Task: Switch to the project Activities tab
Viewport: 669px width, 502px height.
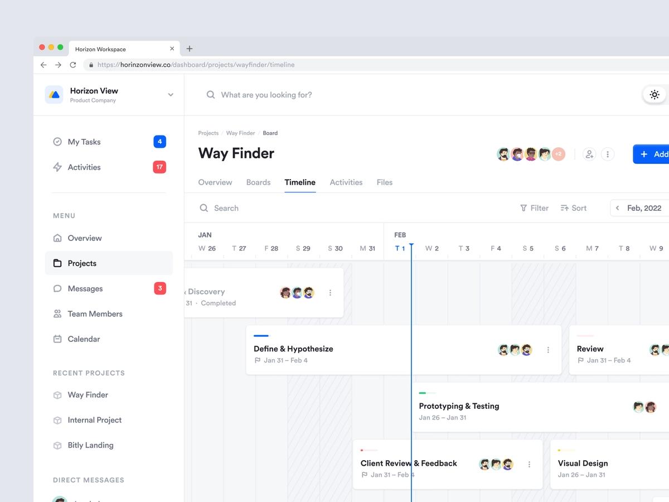Action: [x=346, y=182]
